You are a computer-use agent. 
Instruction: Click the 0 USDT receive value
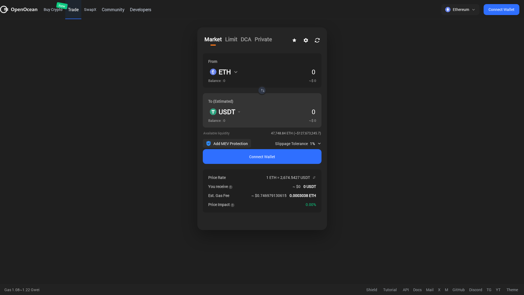point(310,187)
